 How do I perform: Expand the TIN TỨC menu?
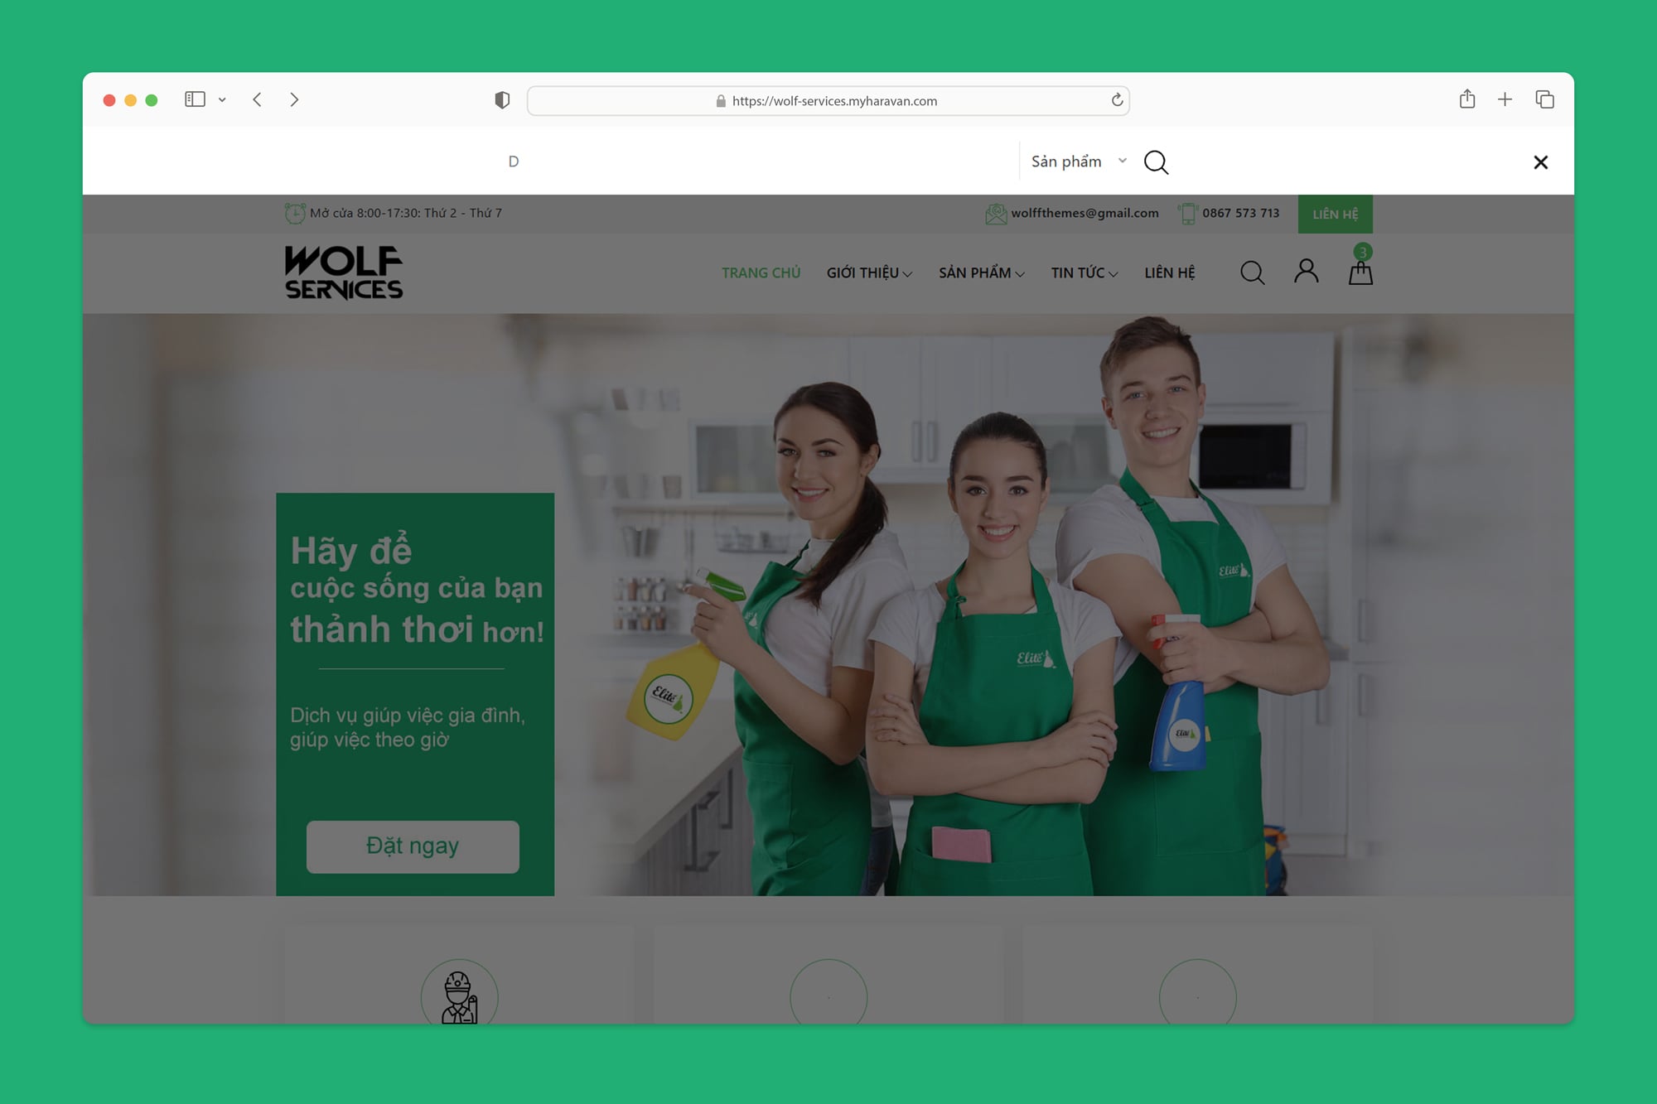click(x=1084, y=273)
